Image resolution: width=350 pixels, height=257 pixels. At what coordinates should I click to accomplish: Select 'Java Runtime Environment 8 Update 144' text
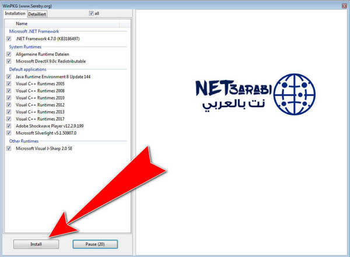coord(53,77)
